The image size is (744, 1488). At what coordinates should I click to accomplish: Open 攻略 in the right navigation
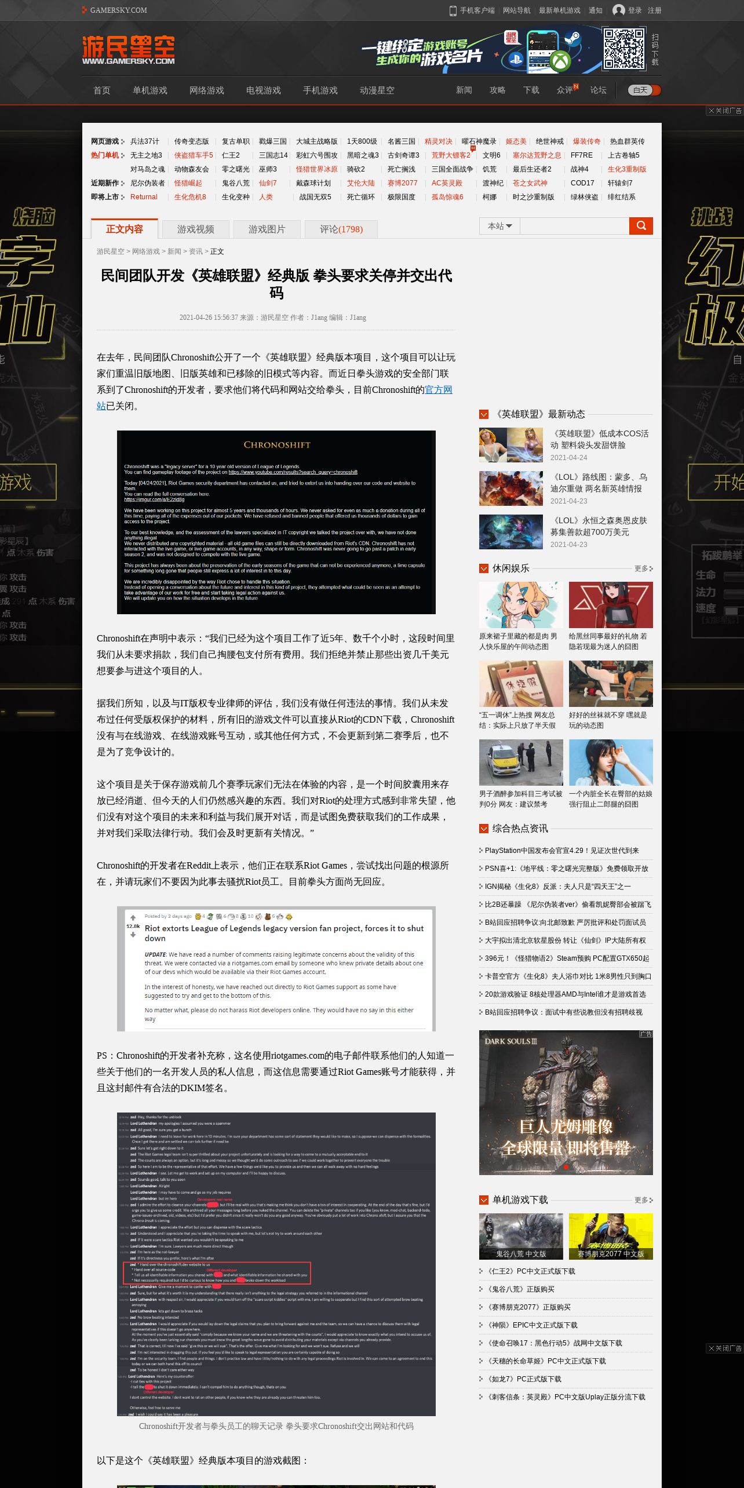(x=498, y=90)
